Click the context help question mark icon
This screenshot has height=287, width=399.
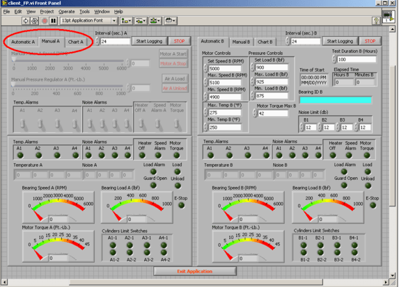[x=376, y=21]
